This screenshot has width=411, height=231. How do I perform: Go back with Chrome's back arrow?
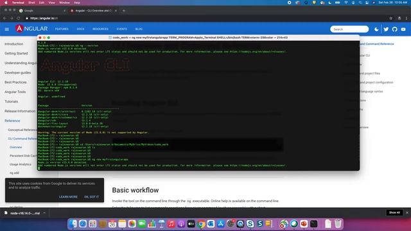point(4,18)
